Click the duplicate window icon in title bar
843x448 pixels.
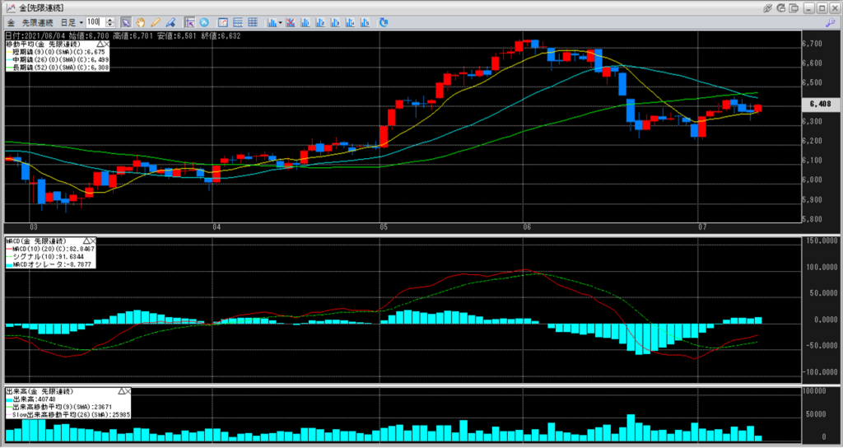pyautogui.click(x=794, y=8)
